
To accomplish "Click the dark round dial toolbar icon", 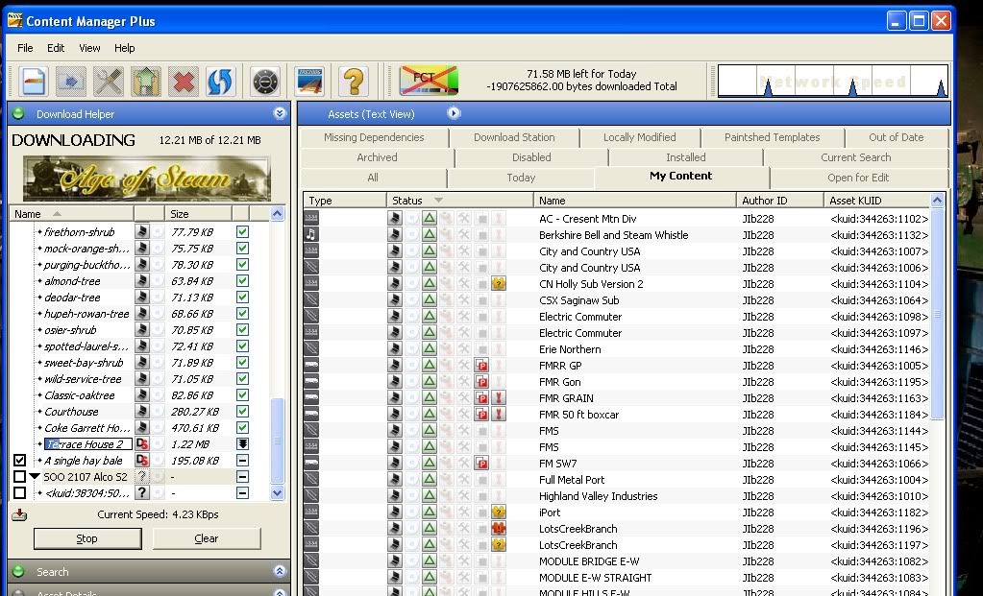I will (x=265, y=82).
